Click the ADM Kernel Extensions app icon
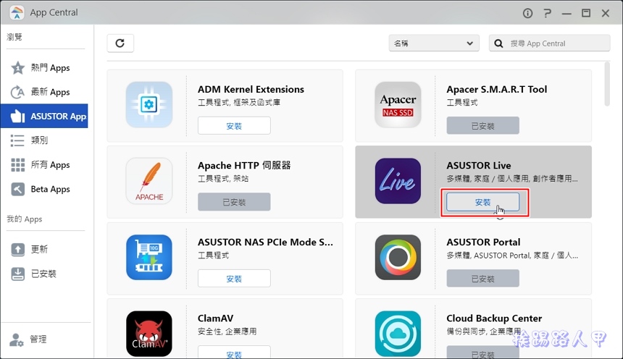623x359 pixels. (x=149, y=104)
